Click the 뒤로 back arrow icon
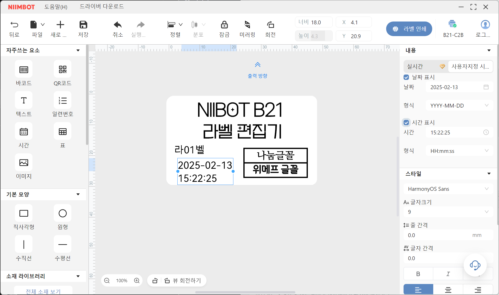Screen dimensions: 499x295 14,25
